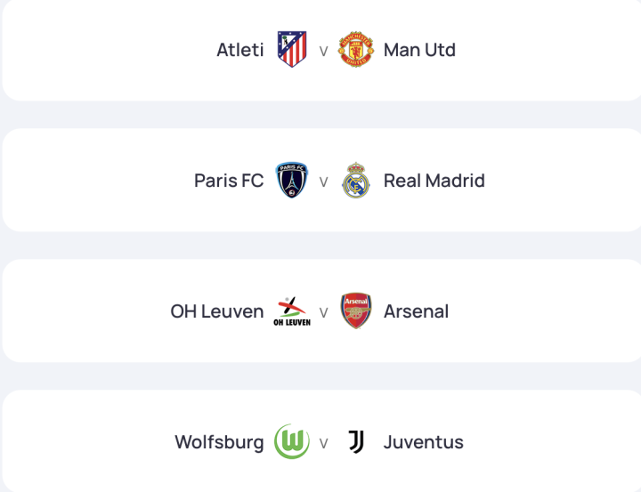Open the OH Leuven logo

click(291, 311)
